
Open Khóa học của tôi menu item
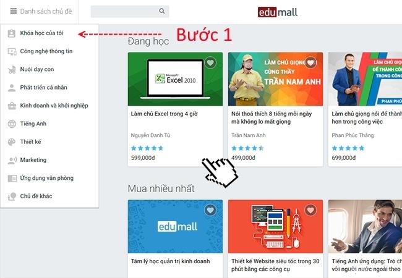[41, 33]
